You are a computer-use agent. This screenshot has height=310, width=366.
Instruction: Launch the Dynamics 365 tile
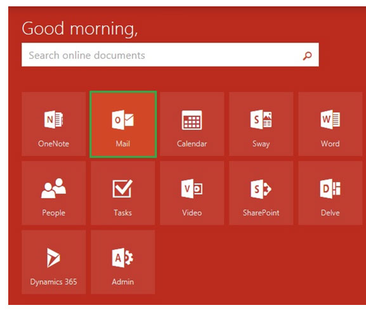(x=54, y=262)
